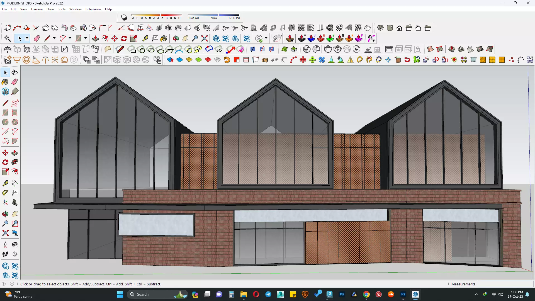The height and width of the screenshot is (301, 535).
Task: Click the taskbar Search box
Action: pos(157,294)
